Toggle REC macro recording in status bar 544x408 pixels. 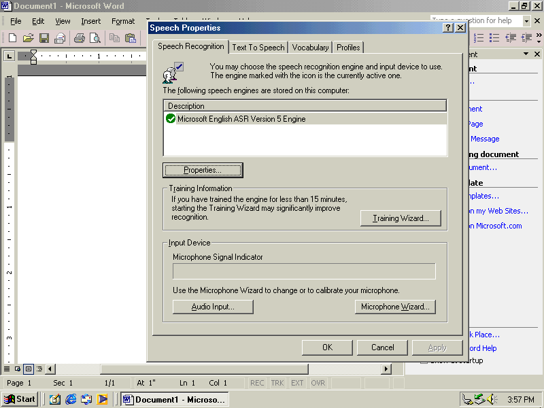(x=257, y=383)
